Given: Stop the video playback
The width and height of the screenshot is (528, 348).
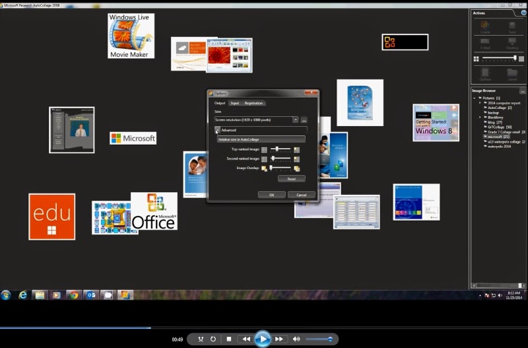Looking at the screenshot, I should pyautogui.click(x=229, y=339).
